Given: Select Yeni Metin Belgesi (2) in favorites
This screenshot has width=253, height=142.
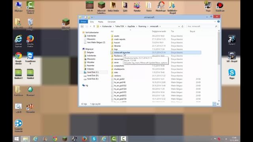Looking at the screenshot, I should coord(96,43).
